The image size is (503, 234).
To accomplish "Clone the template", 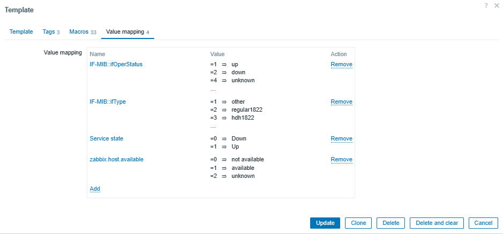I will (358, 223).
